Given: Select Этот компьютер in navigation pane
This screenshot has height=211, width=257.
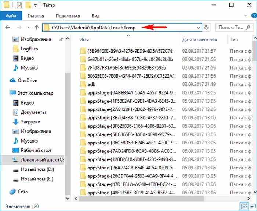Looking at the screenshot, I should (31, 93).
